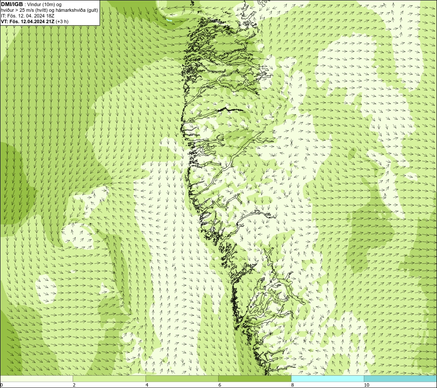Click the small cyan high-wind patch on the map
The image size is (437, 388).
tap(168, 21)
